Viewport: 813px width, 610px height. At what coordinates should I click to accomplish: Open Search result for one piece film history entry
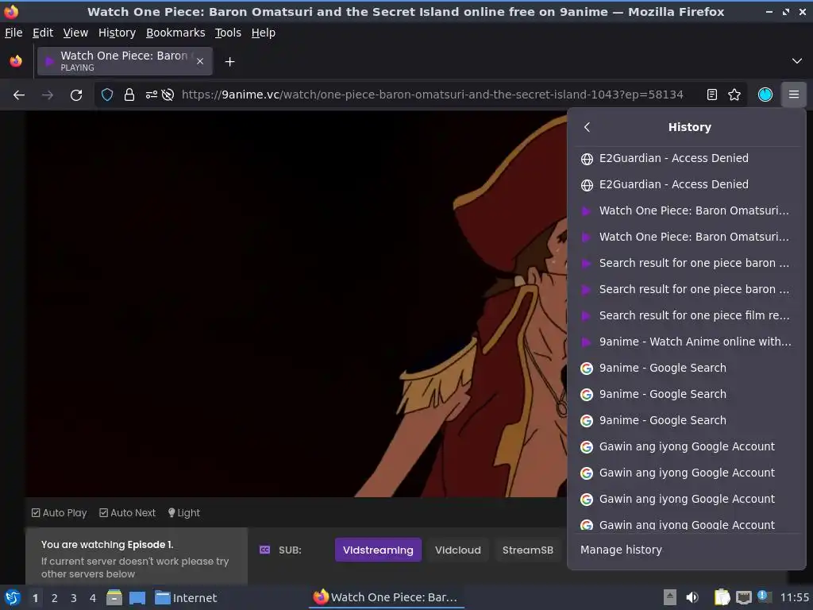point(688,315)
